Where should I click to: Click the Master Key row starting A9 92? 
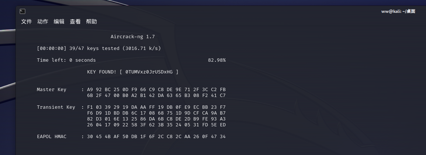pos(156,90)
